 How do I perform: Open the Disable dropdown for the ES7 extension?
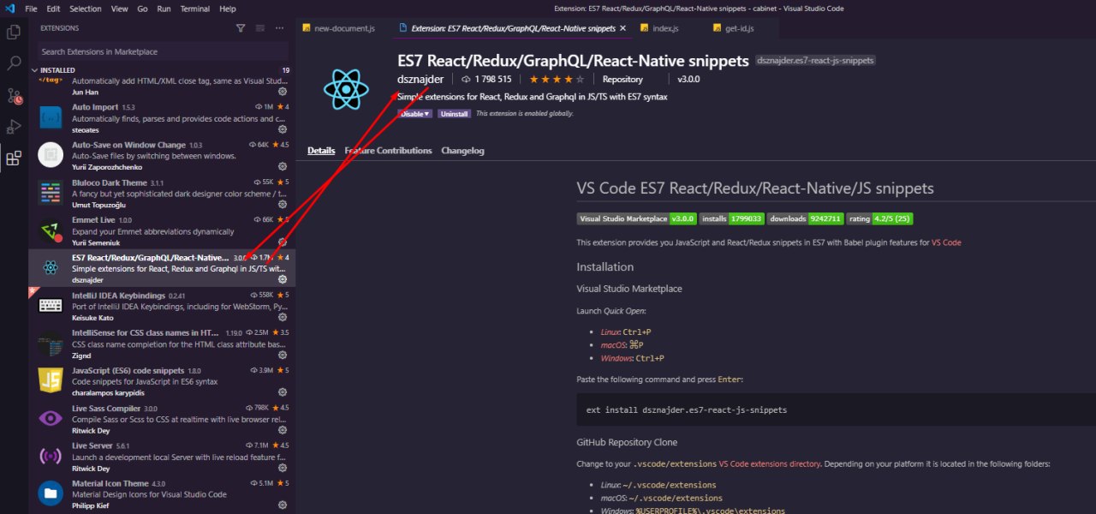(x=414, y=113)
